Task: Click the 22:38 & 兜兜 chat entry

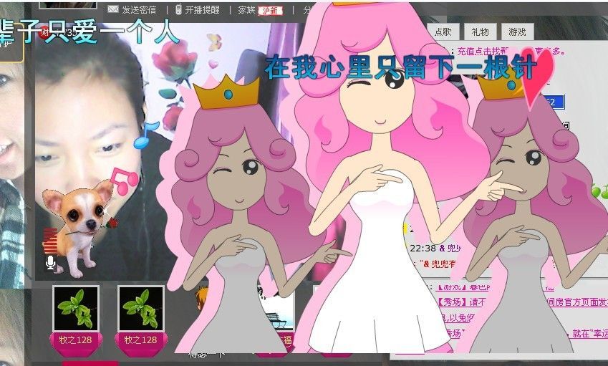Action: [x=435, y=248]
